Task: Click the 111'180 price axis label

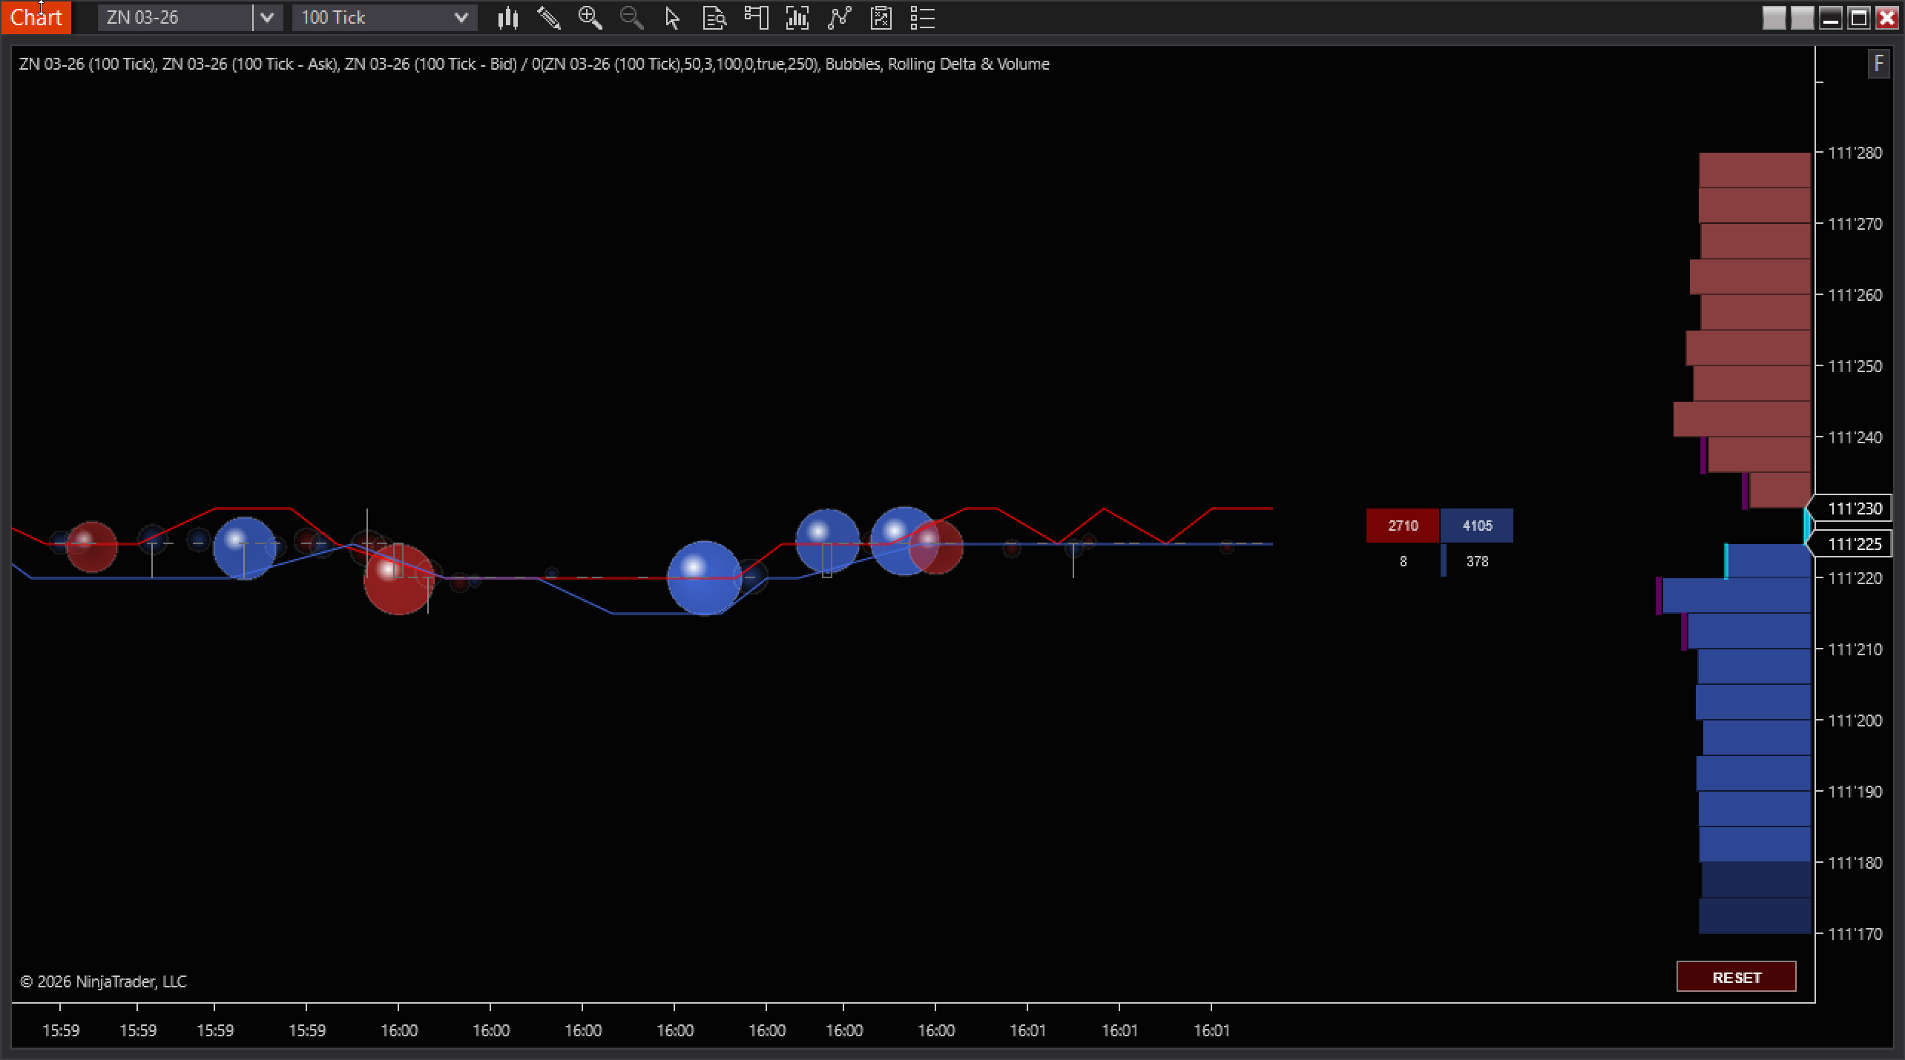Action: pos(1855,863)
